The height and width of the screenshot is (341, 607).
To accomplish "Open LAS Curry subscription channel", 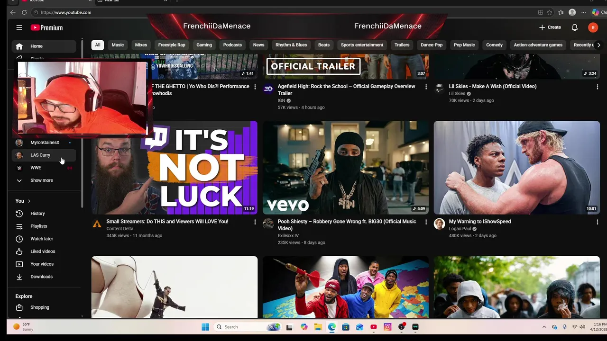I will 44,155.
